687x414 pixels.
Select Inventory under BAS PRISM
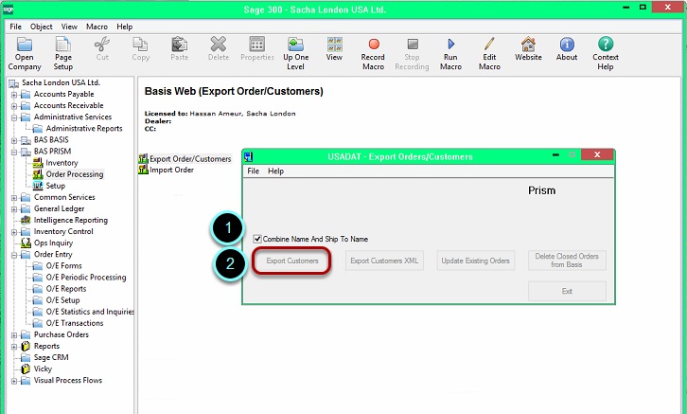[62, 163]
